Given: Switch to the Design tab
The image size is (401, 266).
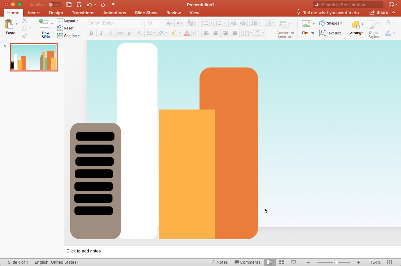Looking at the screenshot, I should [x=56, y=13].
